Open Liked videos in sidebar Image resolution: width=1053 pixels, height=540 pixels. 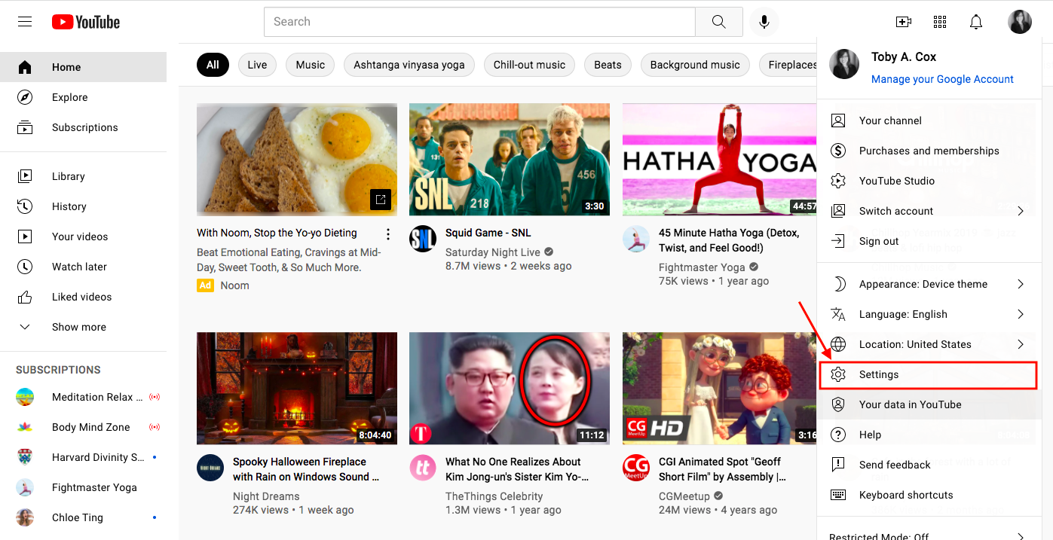click(83, 297)
